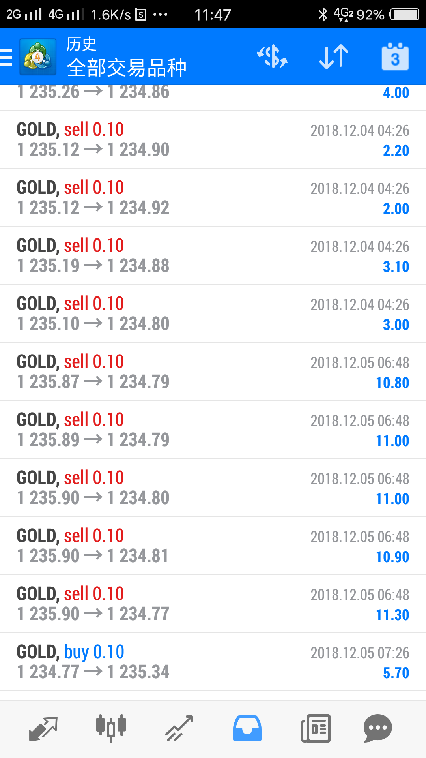
Task: Open the calendar period selector
Action: [395, 57]
